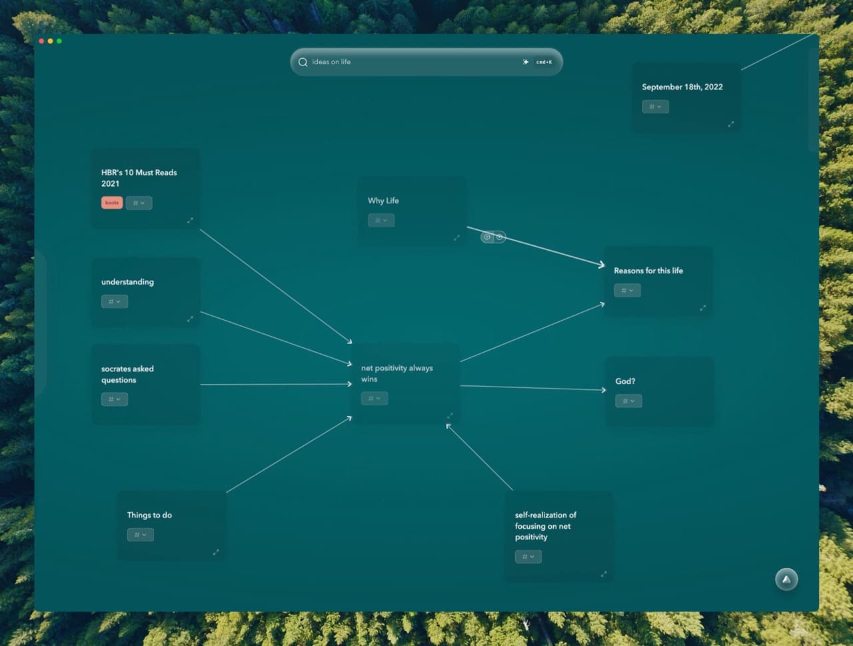Image resolution: width=853 pixels, height=646 pixels.
Task: Open the tag dropdown on the 'God?' card
Action: click(x=628, y=401)
